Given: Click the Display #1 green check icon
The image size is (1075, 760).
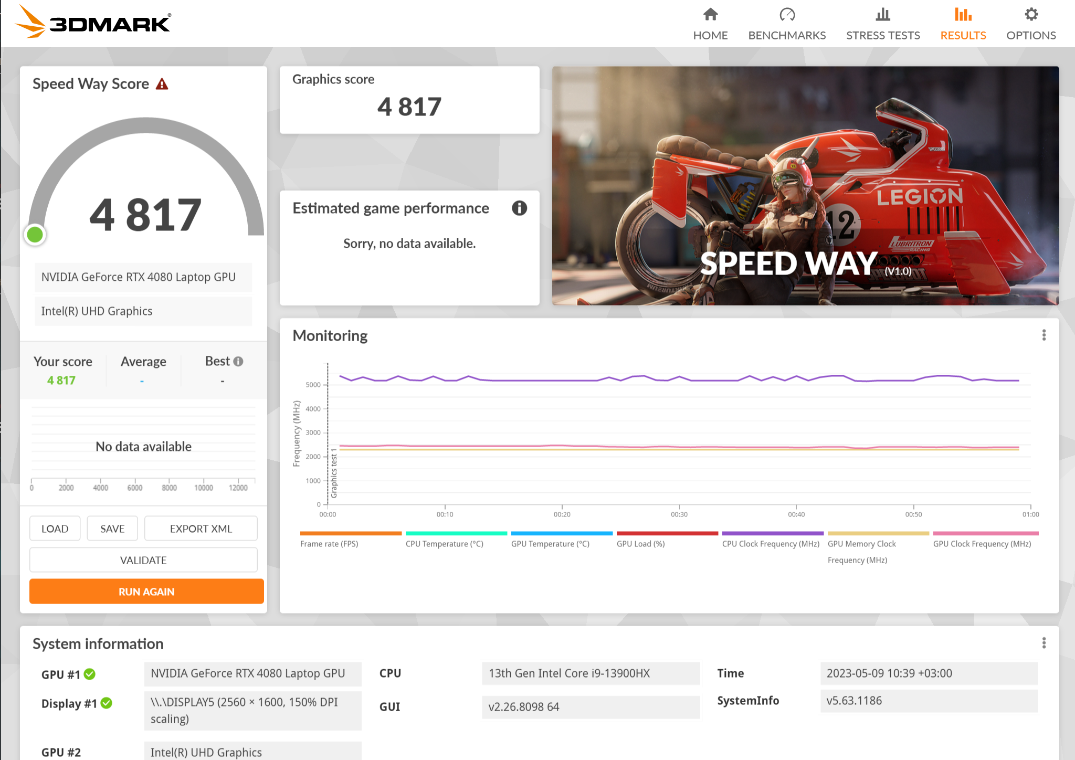Looking at the screenshot, I should pos(107,703).
